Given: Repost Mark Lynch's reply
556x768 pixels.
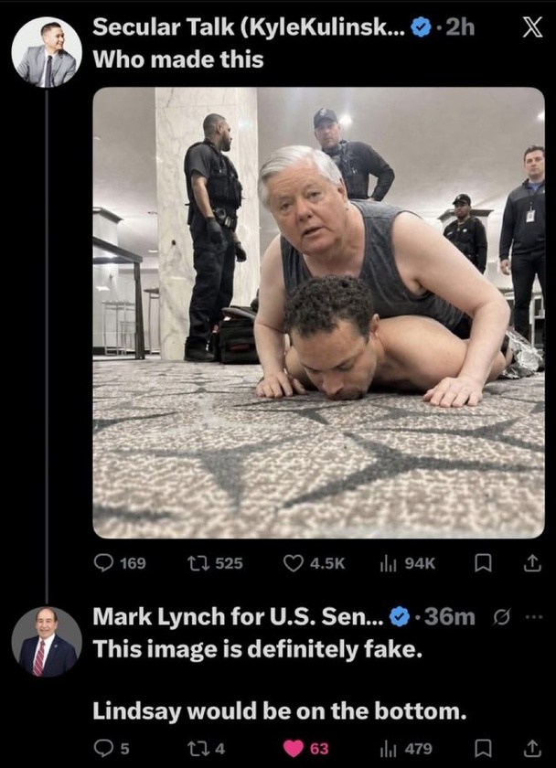Looking at the screenshot, I should [x=207, y=748].
